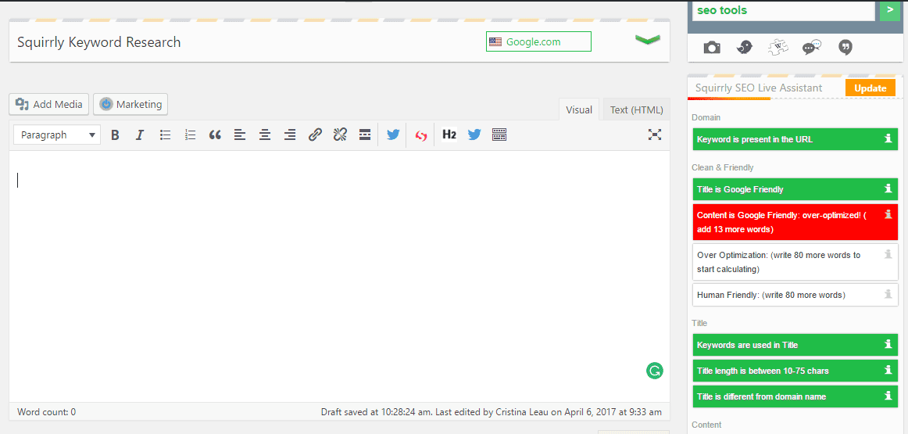Switch to the Text (HTML) tab
Image resolution: width=908 pixels, height=434 pixels.
(x=636, y=109)
